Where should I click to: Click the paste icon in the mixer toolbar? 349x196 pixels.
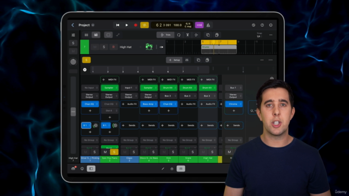click(x=207, y=60)
